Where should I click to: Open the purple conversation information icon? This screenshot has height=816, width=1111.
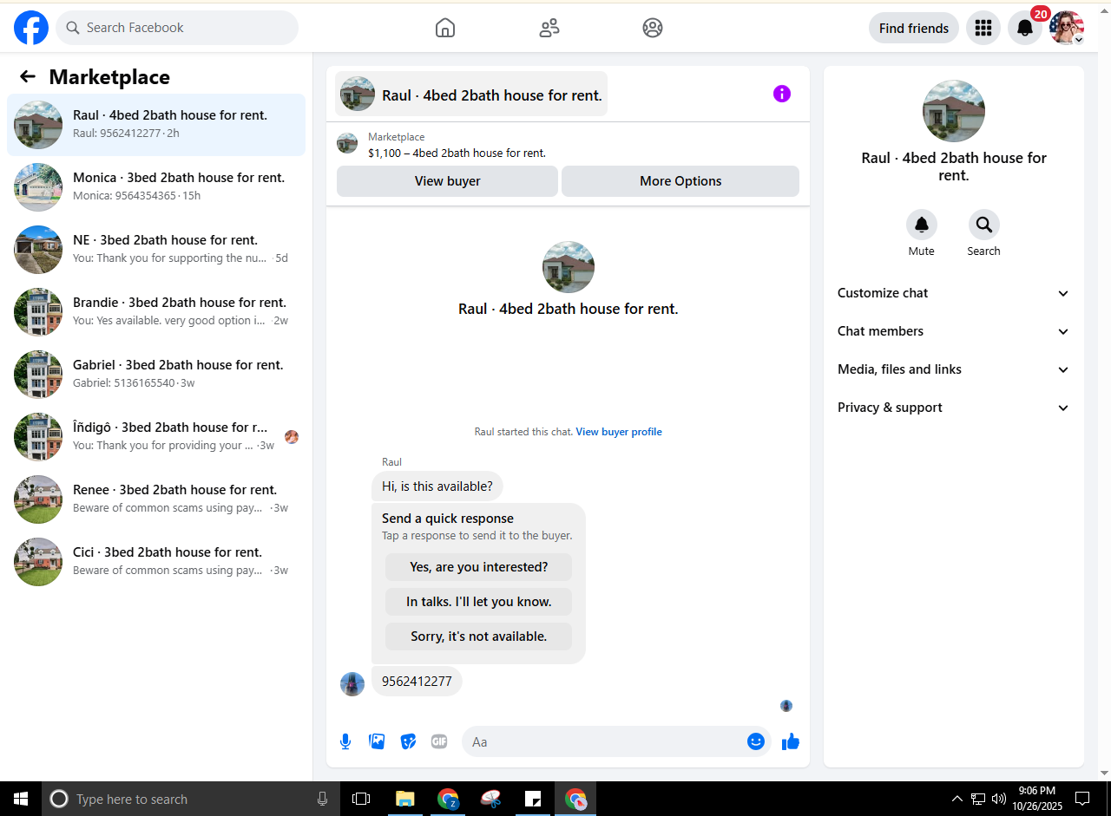(782, 94)
